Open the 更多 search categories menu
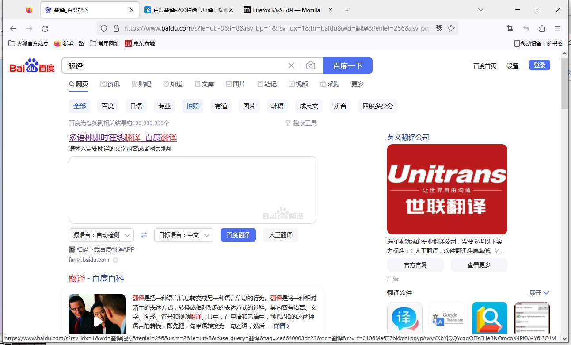 pos(358,84)
